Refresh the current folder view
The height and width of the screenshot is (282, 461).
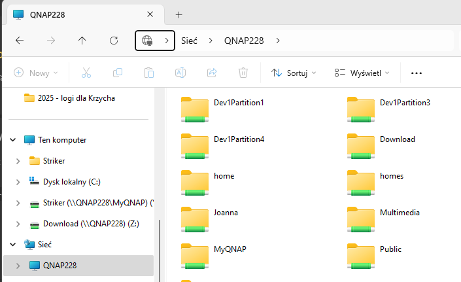114,41
